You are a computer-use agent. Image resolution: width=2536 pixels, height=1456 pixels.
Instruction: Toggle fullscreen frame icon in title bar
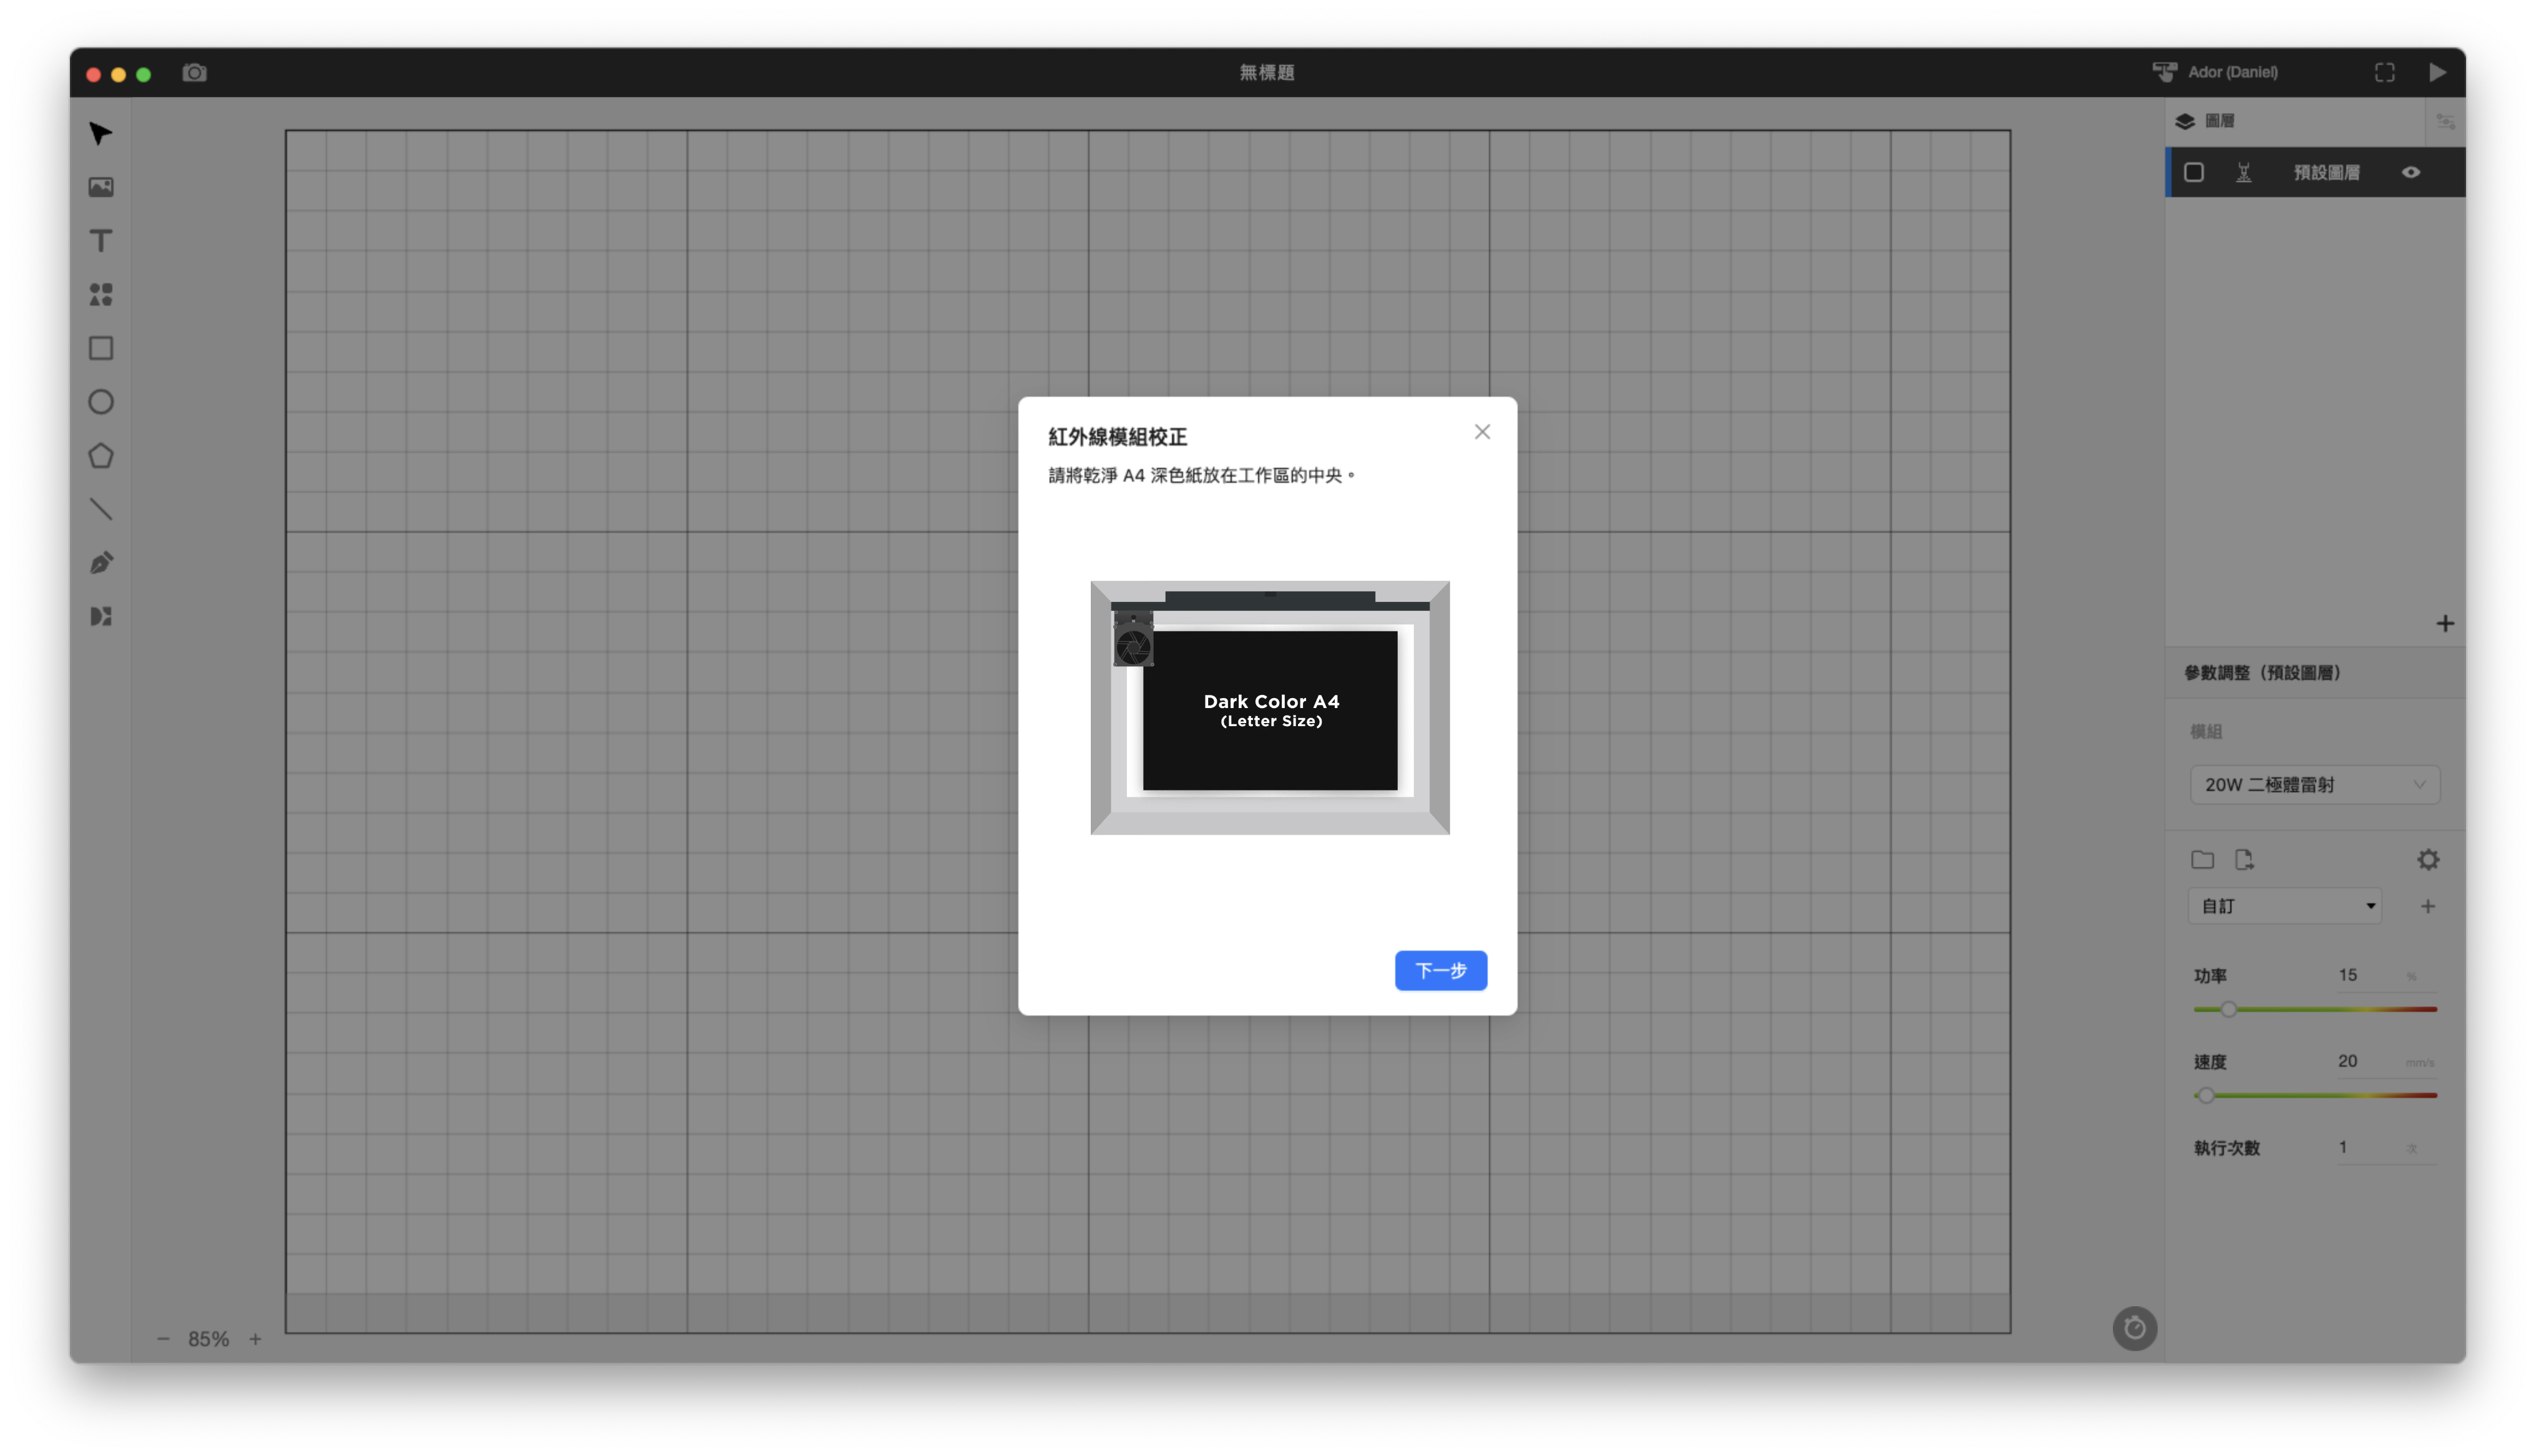(x=2385, y=73)
